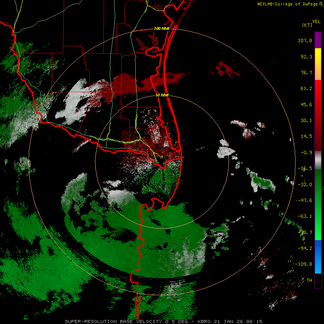Image resolution: width=324 pixels, height=324 pixels.
Task: Click the VEL legend title
Action: [316, 22]
